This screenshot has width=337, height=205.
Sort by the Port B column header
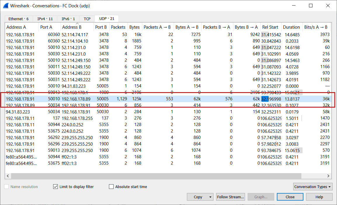(x=101, y=27)
